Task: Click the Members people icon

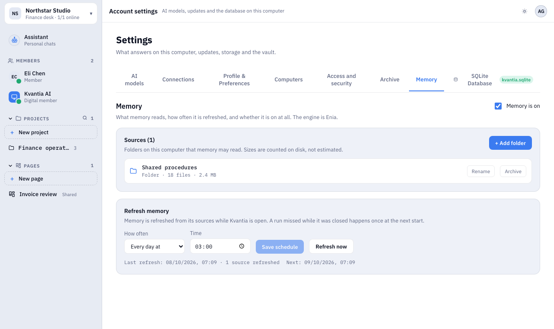Action: coord(11,61)
